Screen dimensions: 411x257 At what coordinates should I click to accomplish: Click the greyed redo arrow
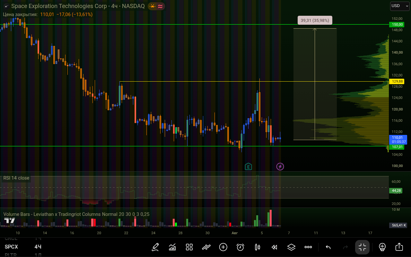pyautogui.click(x=345, y=247)
